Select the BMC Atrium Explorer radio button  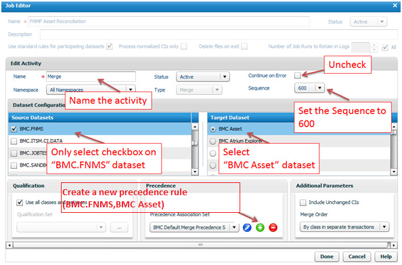pyautogui.click(x=213, y=141)
